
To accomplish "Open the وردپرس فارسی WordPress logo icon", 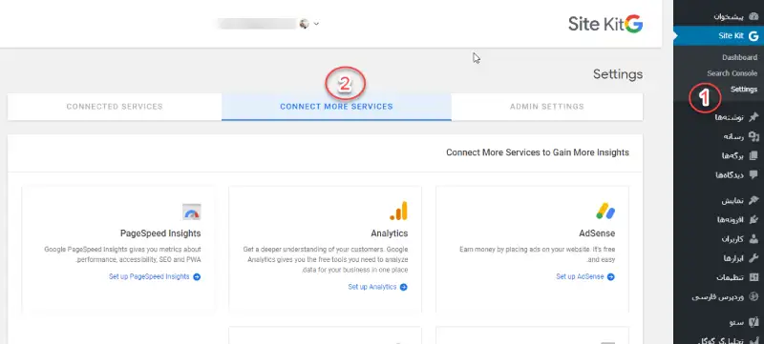I will (753, 296).
